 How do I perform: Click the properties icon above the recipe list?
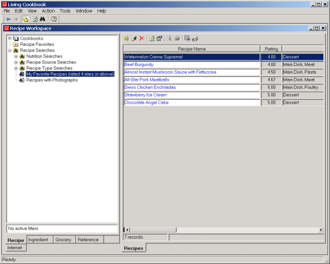coord(159,39)
